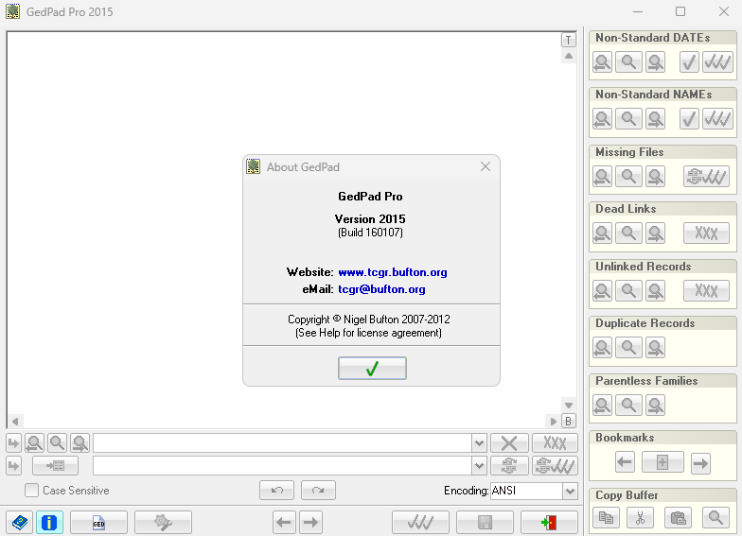This screenshot has height=536, width=742.
Task: Fix all Non-Standard DATEs with the triple checkmark
Action: [x=717, y=62]
